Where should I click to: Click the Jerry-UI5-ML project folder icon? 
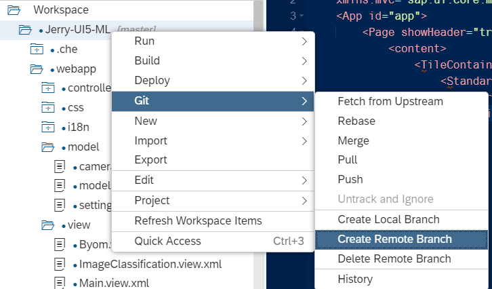(25, 30)
